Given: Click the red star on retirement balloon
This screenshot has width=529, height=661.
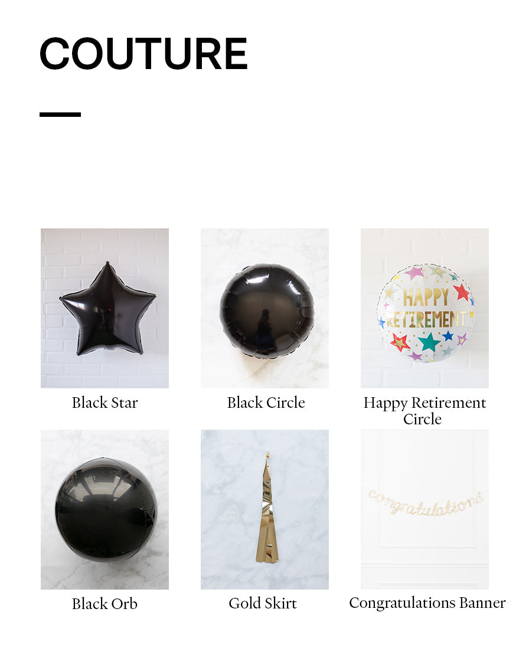Looking at the screenshot, I should click(462, 292).
